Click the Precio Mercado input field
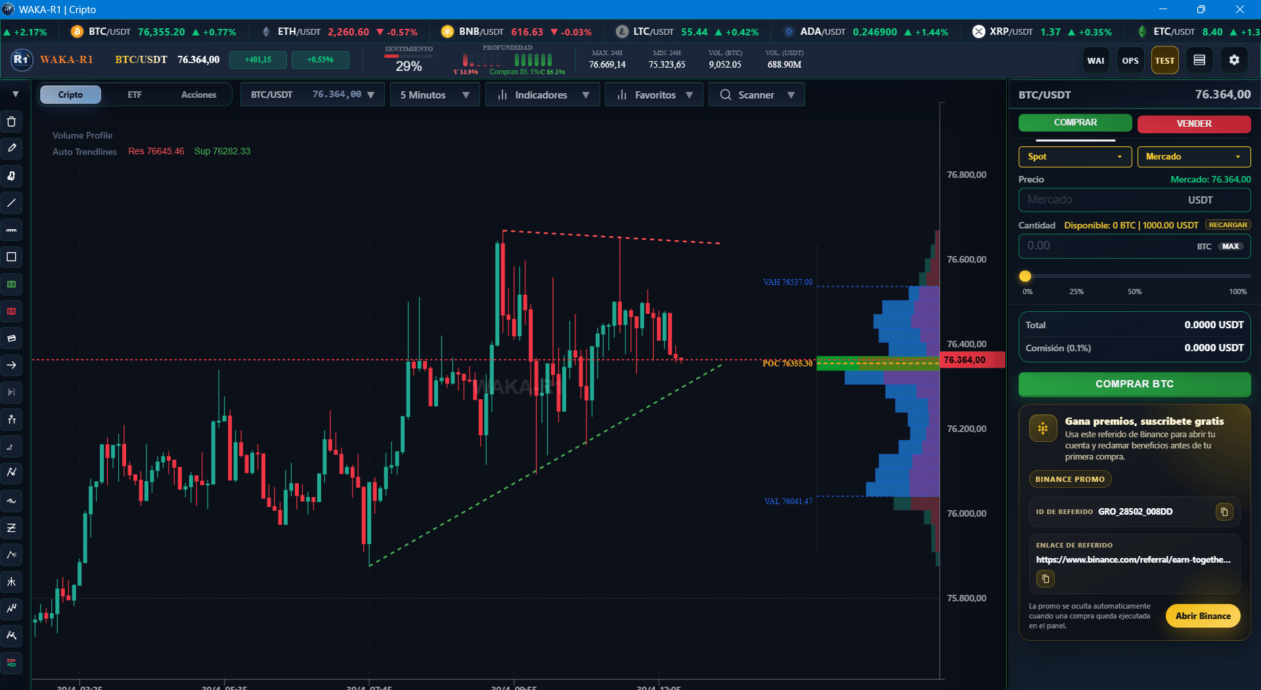The image size is (1261, 690). pos(1134,200)
